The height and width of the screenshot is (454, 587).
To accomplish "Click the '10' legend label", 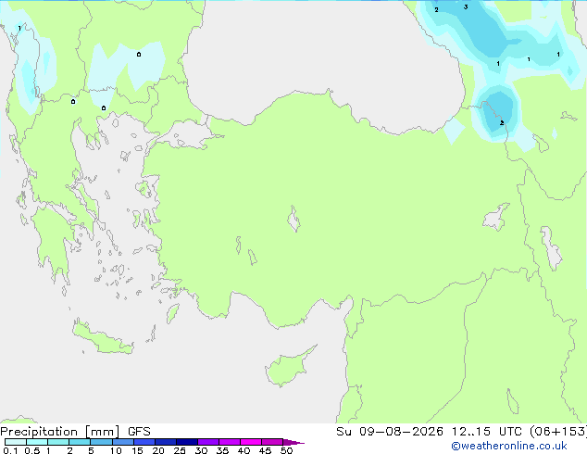I will coord(116,450).
